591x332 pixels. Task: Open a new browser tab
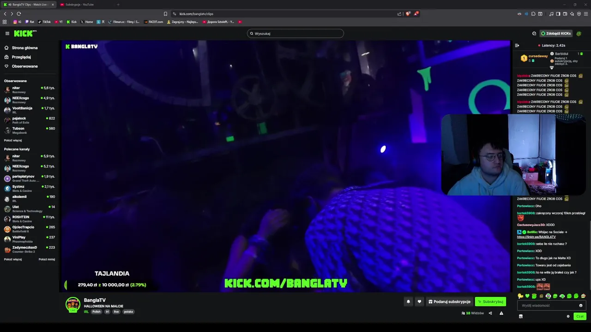(x=118, y=5)
